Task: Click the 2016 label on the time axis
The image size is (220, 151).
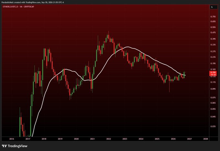Action: [12, 139]
